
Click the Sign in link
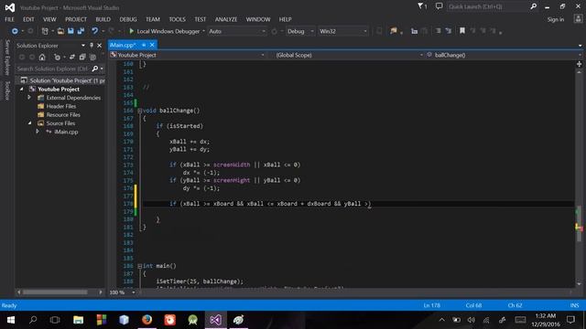pyautogui.click(x=556, y=19)
